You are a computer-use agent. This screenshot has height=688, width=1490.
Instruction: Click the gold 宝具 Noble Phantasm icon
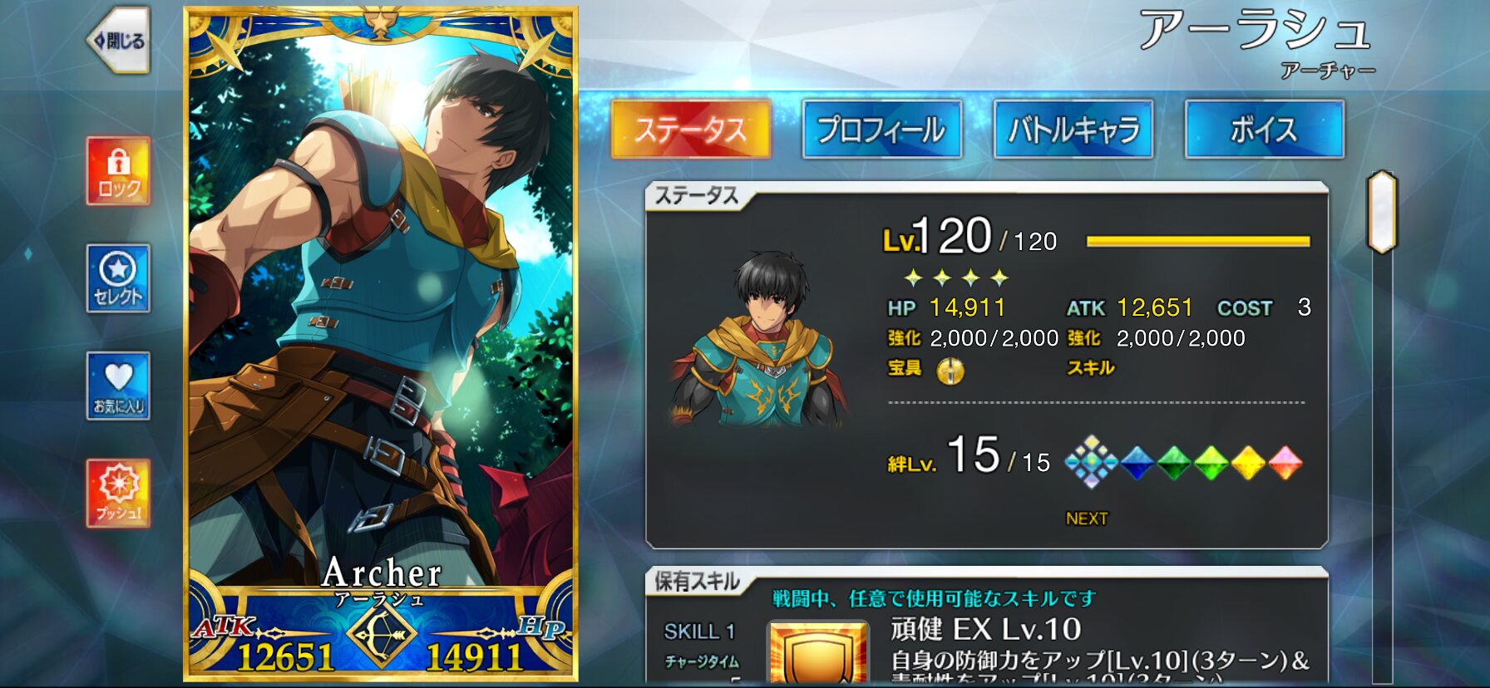coord(950,371)
